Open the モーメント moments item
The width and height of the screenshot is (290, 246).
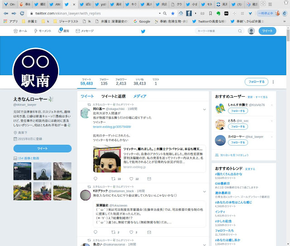[43, 31]
